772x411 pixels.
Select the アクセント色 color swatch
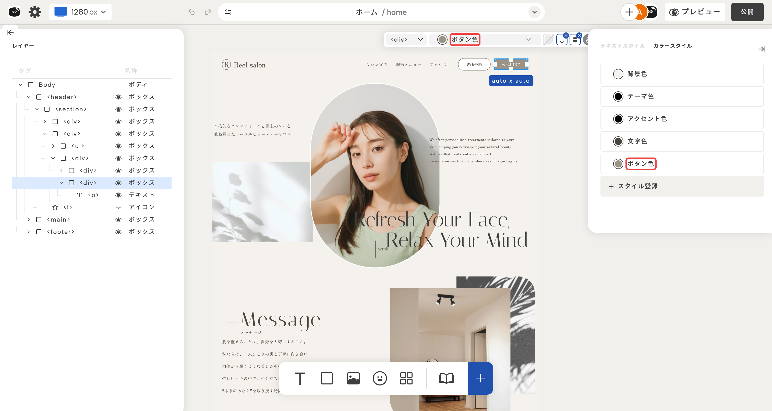[x=618, y=119]
